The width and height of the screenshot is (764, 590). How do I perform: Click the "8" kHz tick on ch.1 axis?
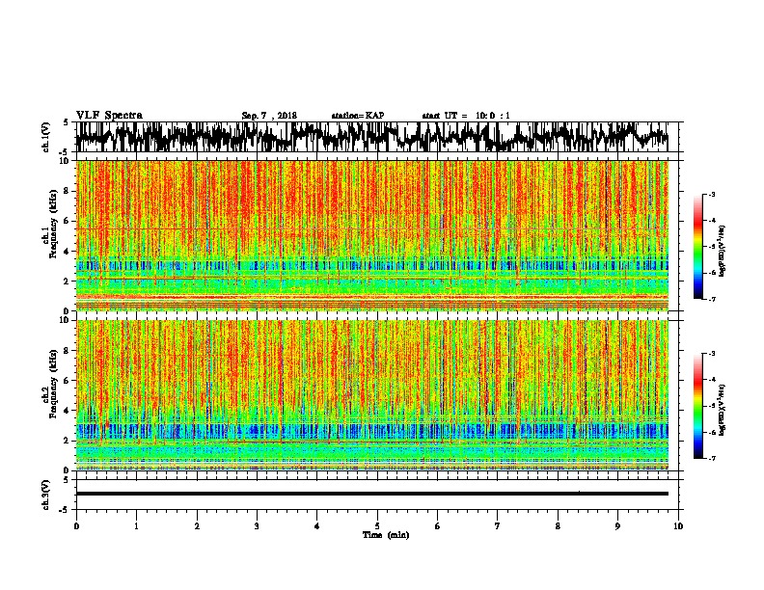click(x=67, y=191)
